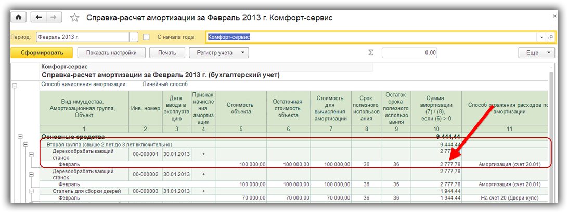The width and height of the screenshot is (568, 213).
Task: Toggle the 'С начала года' checkbox
Action: pyautogui.click(x=146, y=37)
